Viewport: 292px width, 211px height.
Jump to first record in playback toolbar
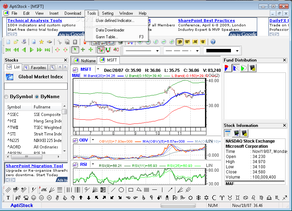(8, 50)
